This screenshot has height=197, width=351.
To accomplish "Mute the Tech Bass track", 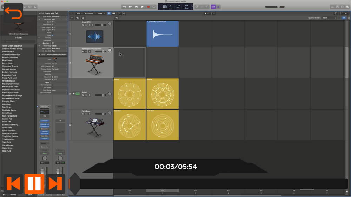I will point(83,114).
